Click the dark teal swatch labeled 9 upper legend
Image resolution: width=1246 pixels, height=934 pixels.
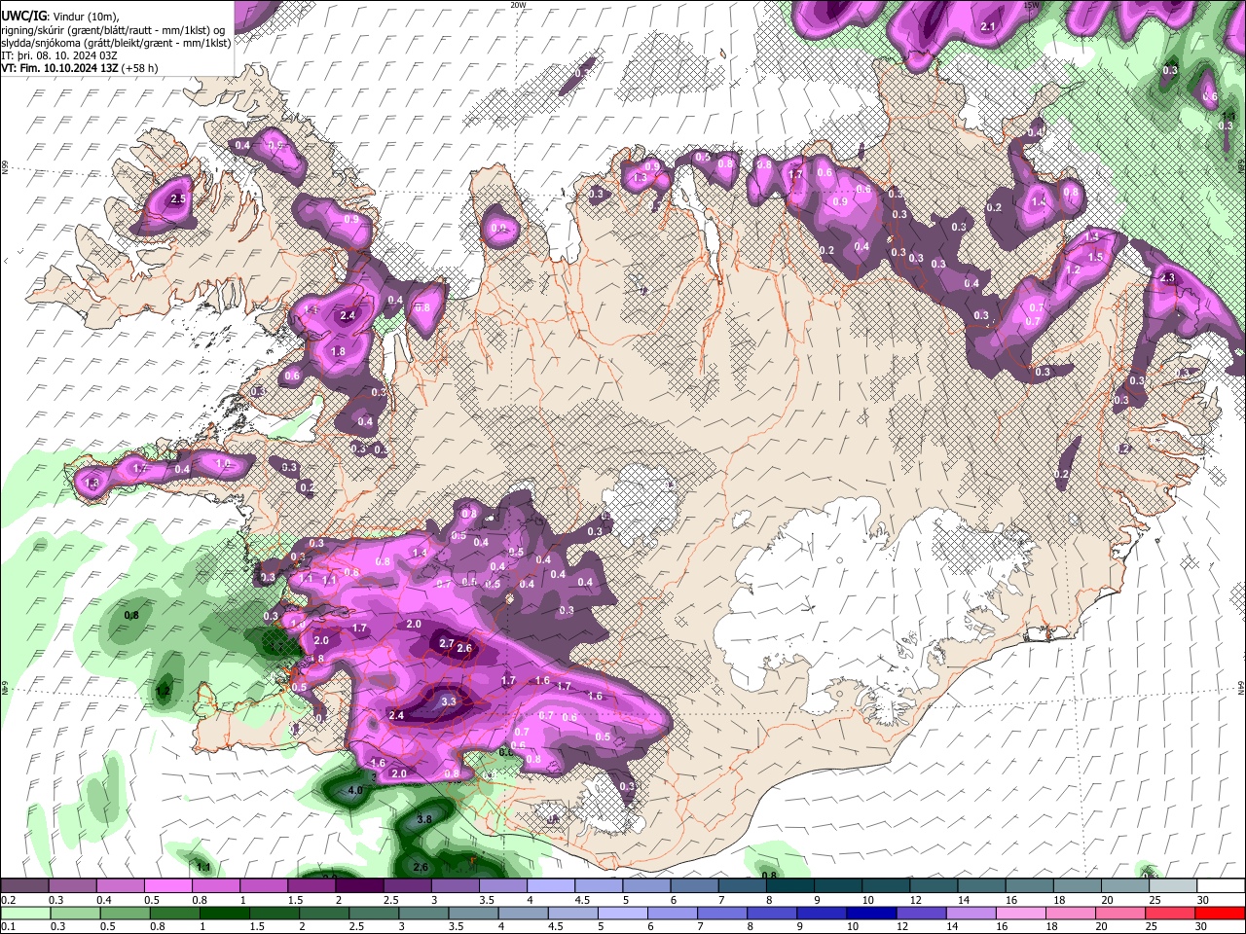[x=836, y=886]
